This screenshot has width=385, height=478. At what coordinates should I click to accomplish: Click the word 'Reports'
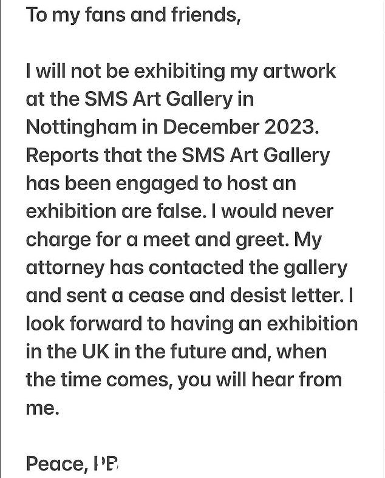[63, 155]
